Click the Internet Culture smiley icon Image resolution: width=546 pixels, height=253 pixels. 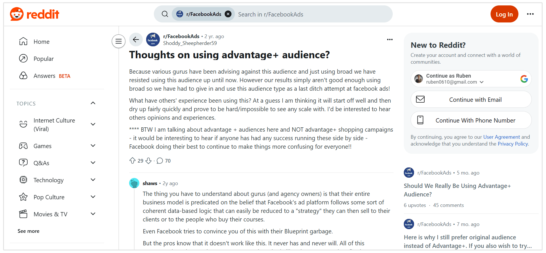coord(23,124)
